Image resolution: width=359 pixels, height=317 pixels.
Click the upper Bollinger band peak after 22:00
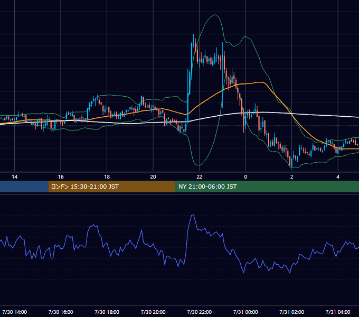point(215,15)
